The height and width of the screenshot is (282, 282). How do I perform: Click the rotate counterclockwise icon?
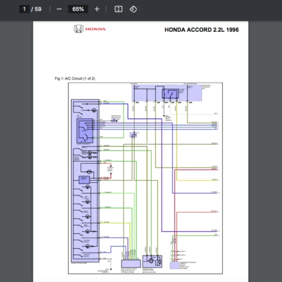133,9
